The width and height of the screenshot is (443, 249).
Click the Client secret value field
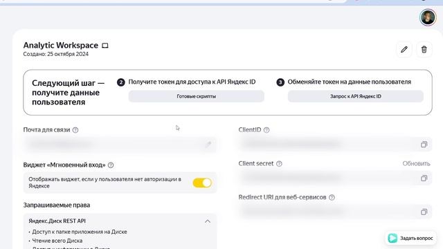[335, 178]
